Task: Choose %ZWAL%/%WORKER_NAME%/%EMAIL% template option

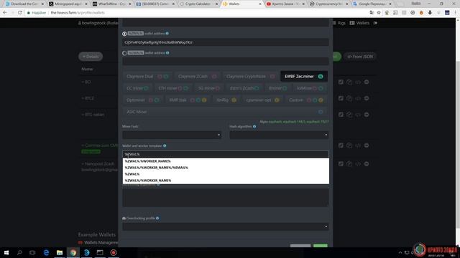Action: [x=226, y=168]
